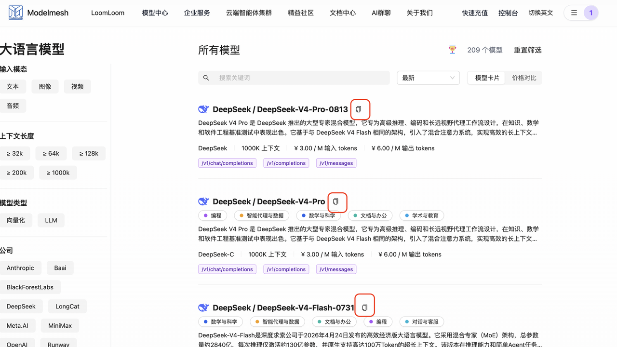Open 文档中心 navigation item

[343, 13]
